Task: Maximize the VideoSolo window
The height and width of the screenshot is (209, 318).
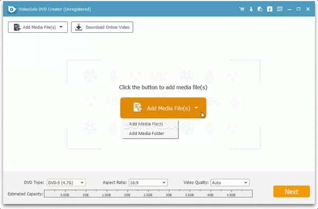Action: click(x=298, y=9)
